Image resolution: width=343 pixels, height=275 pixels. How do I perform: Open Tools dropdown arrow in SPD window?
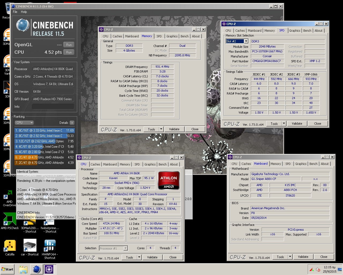click(x=284, y=124)
